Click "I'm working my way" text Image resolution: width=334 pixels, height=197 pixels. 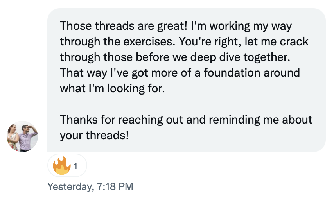pos(241,26)
